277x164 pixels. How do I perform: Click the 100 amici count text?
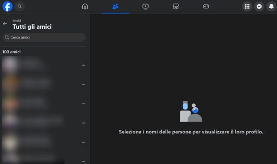click(x=11, y=52)
